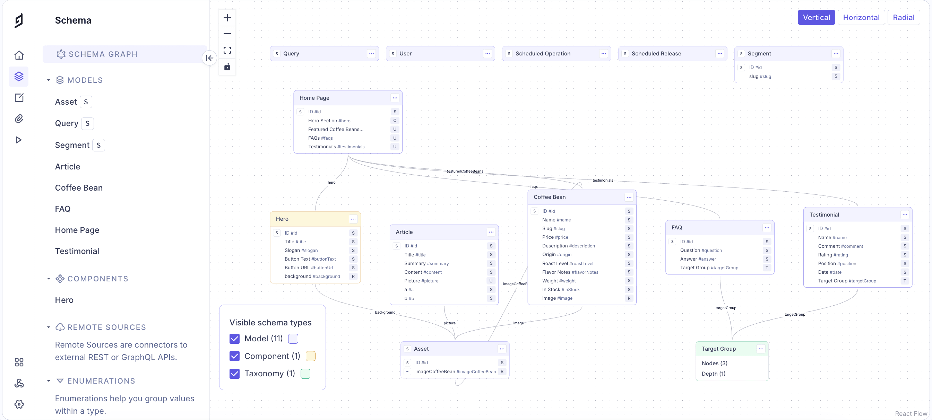
Task: Uncheck the Model schema type checkbox
Action: click(x=234, y=339)
